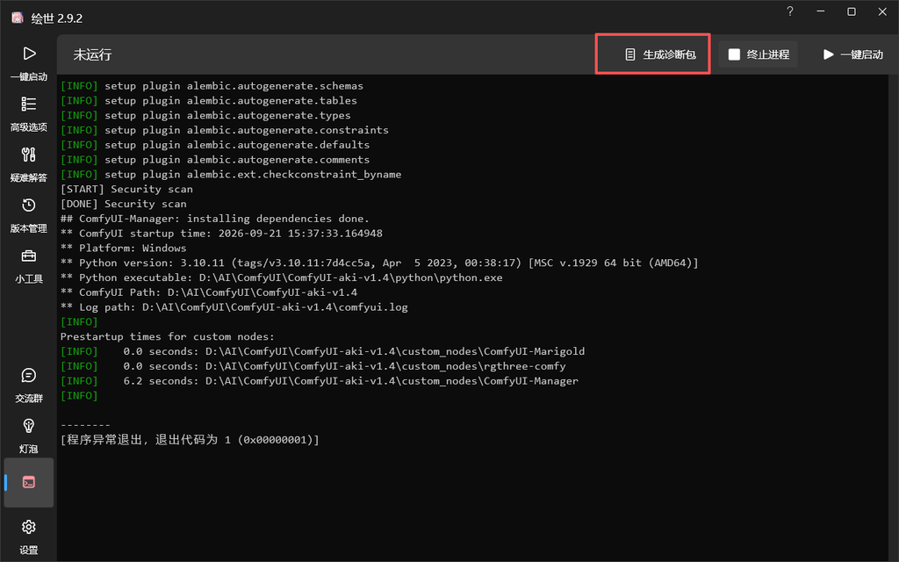The image size is (899, 562).
Task: Click the "ComfyUI Path" line
Action: pos(209,292)
